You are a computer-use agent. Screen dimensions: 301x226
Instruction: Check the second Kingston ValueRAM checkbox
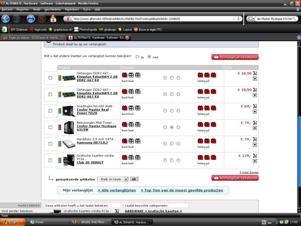tap(50, 94)
